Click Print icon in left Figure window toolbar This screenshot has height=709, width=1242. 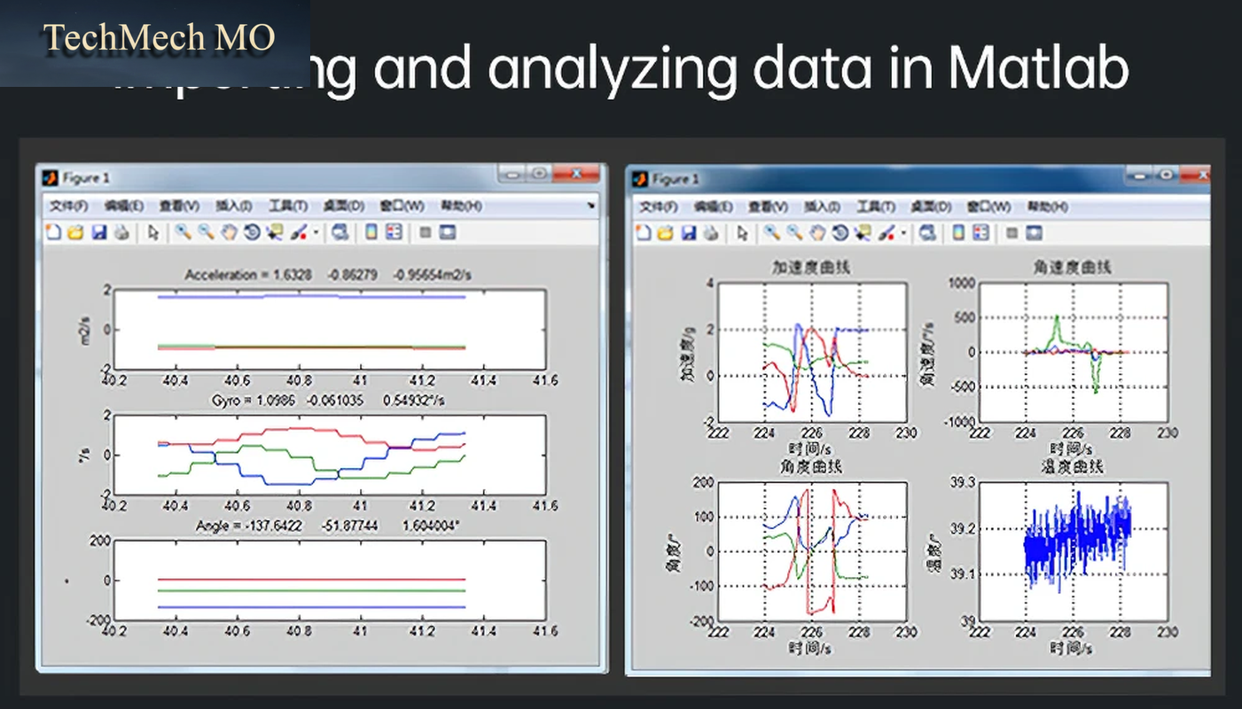pyautogui.click(x=121, y=232)
